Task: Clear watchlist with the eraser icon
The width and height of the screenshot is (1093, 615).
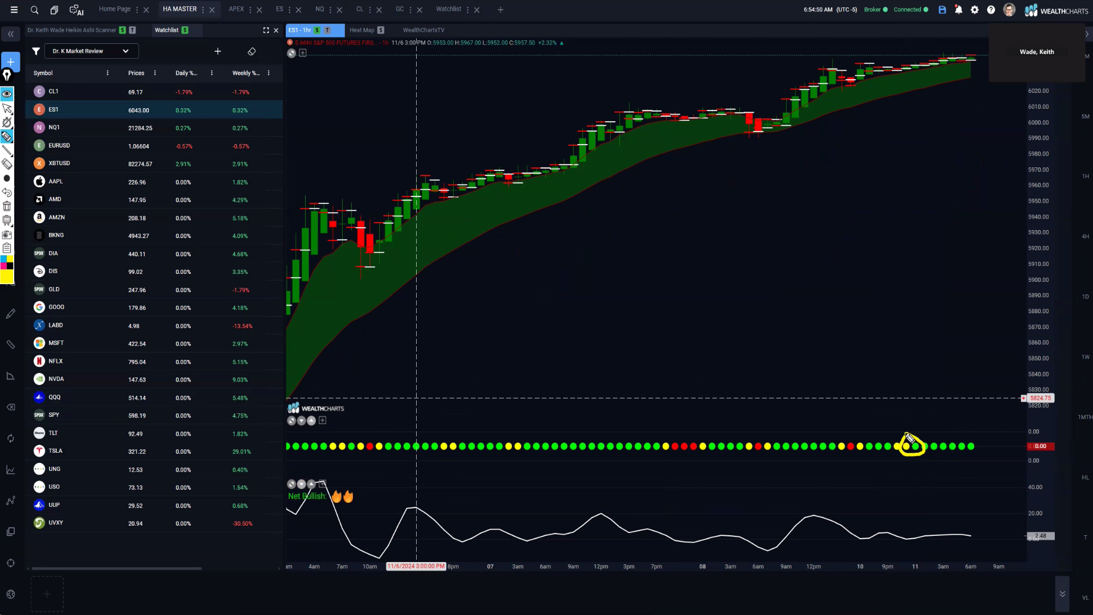Action: (x=252, y=51)
